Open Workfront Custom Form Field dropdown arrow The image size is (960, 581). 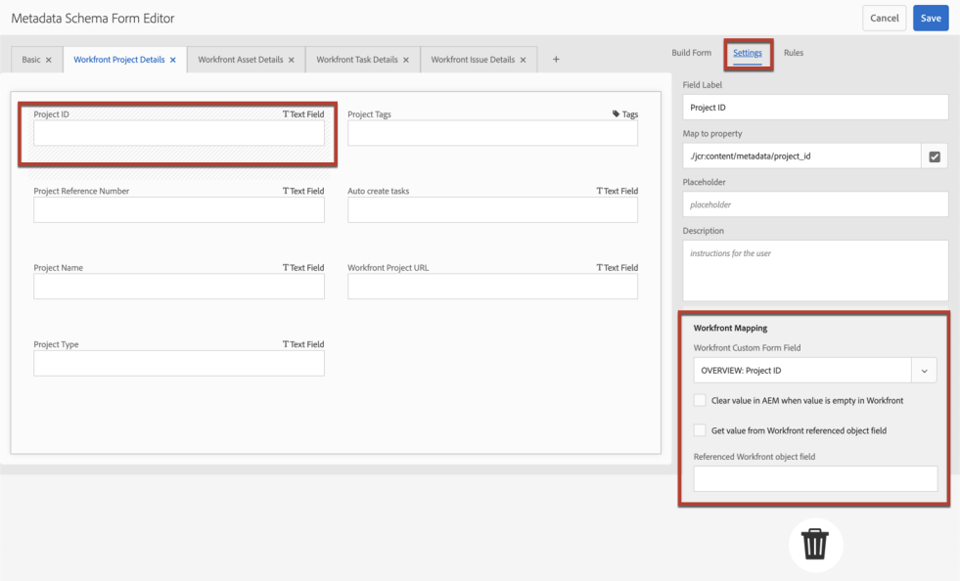coord(925,371)
